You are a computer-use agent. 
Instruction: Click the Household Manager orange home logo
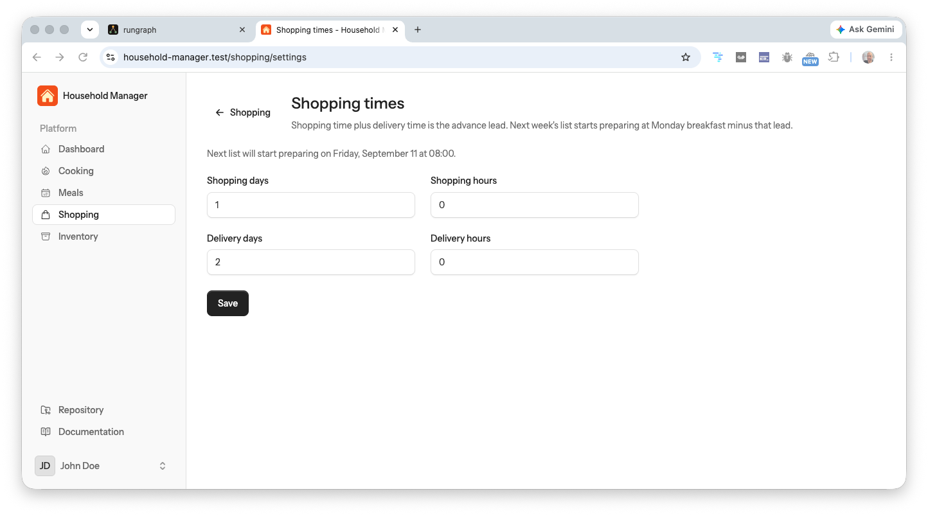pyautogui.click(x=48, y=96)
